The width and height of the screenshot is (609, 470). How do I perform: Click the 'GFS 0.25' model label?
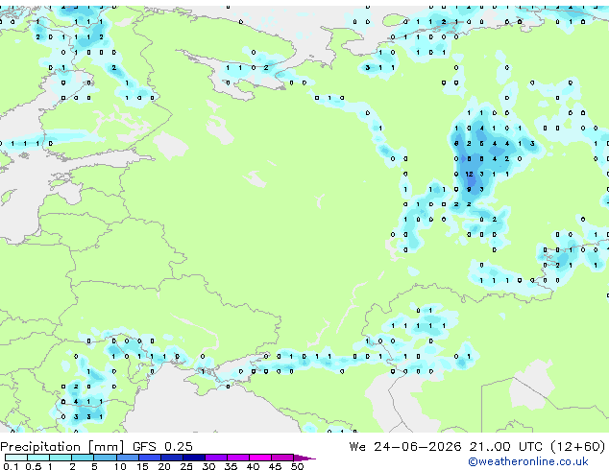pos(162,446)
